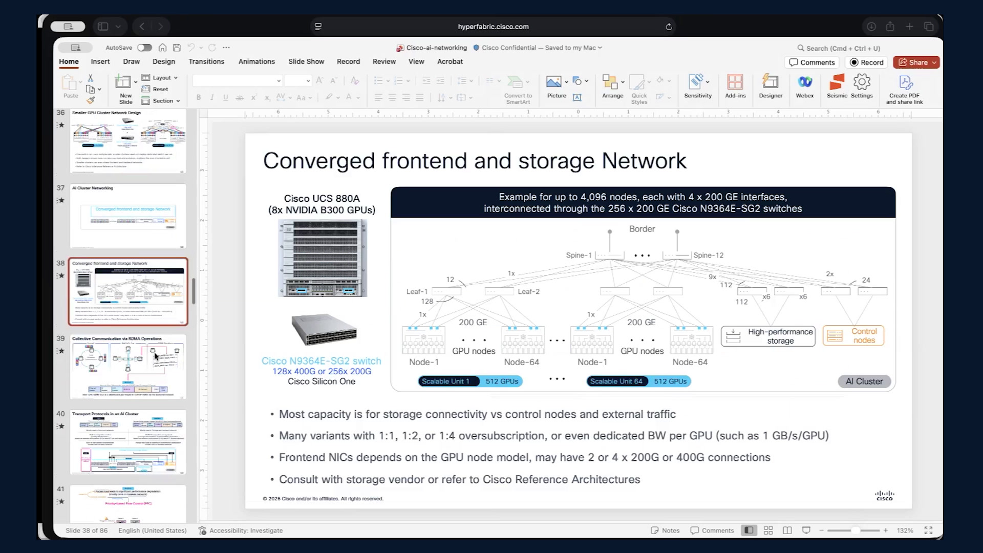Open the Slide Show tab
The height and width of the screenshot is (553, 983).
click(x=306, y=61)
